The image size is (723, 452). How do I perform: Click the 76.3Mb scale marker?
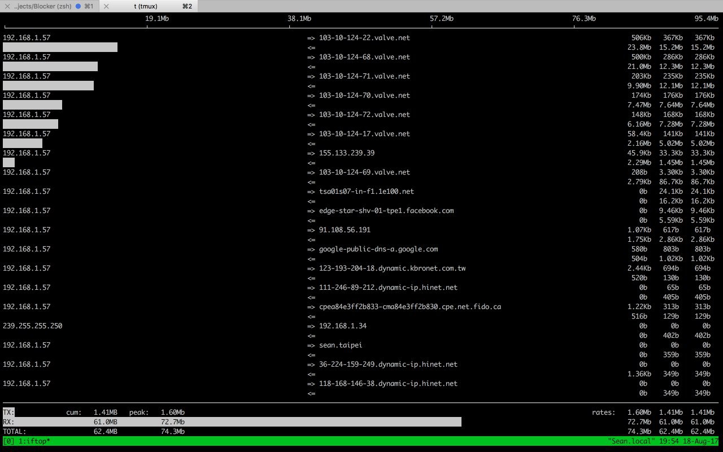(584, 19)
